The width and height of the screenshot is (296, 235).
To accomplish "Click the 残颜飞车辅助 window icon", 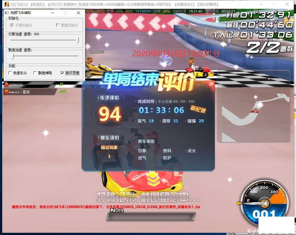I will [x=7, y=12].
